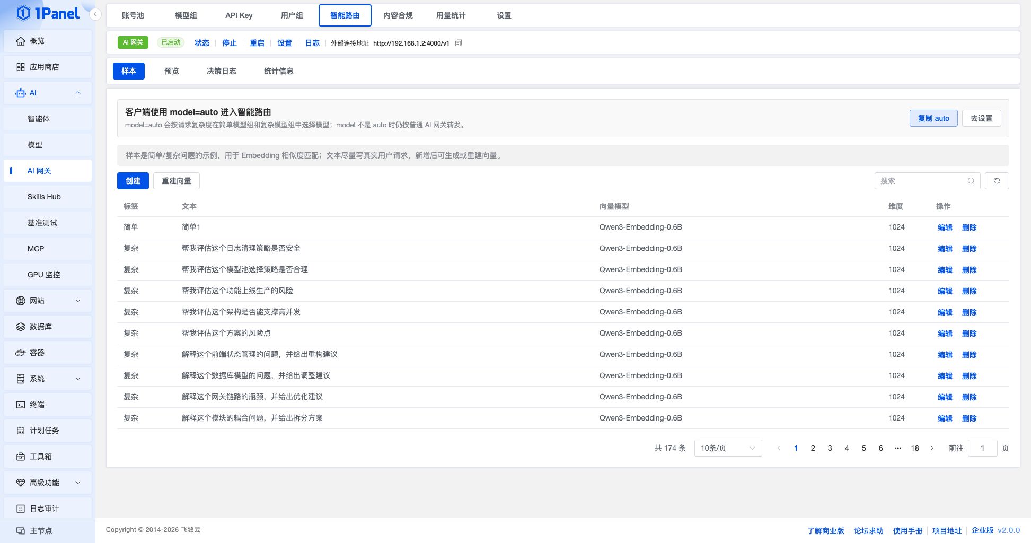This screenshot has height=543, width=1031.
Task: Go to page 2
Action: pyautogui.click(x=813, y=448)
